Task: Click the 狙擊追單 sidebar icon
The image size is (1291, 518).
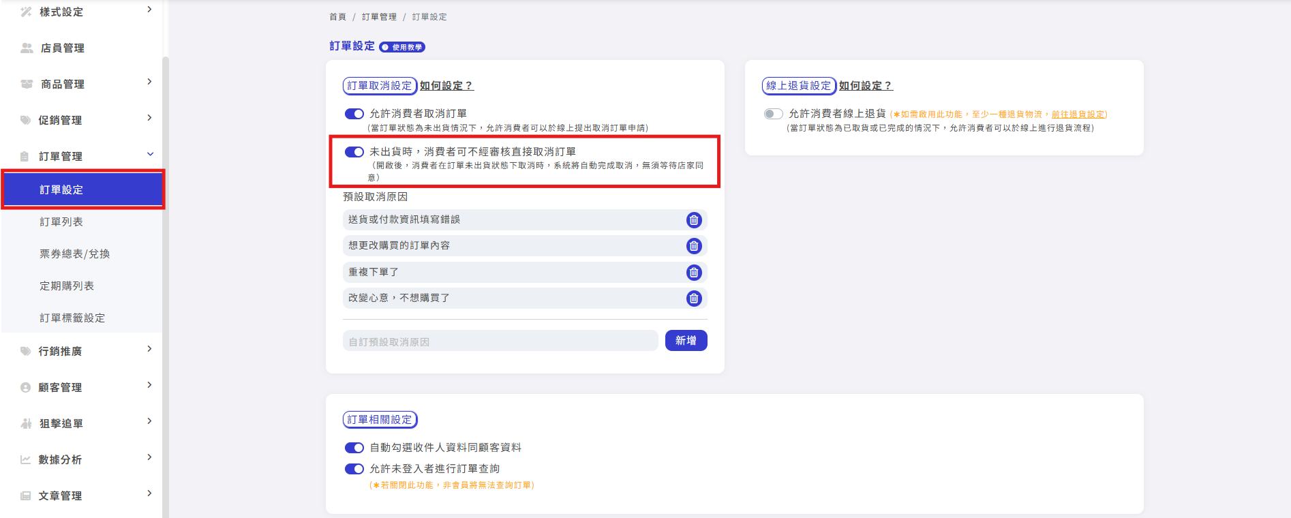Action: pyautogui.click(x=26, y=423)
